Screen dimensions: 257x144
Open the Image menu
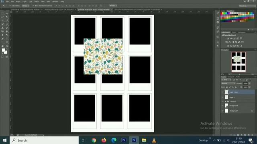18,2
